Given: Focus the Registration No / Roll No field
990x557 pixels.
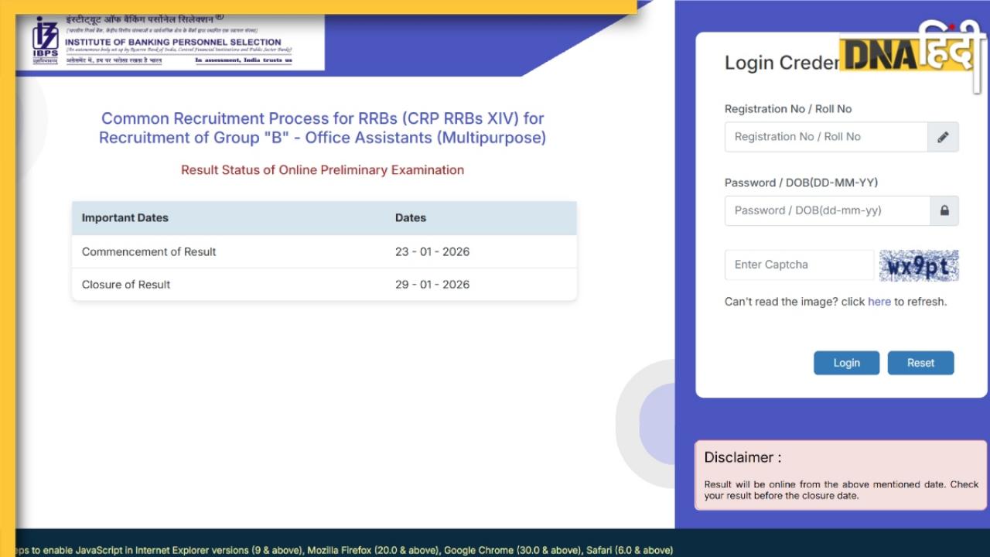Looking at the screenshot, I should coord(825,137).
